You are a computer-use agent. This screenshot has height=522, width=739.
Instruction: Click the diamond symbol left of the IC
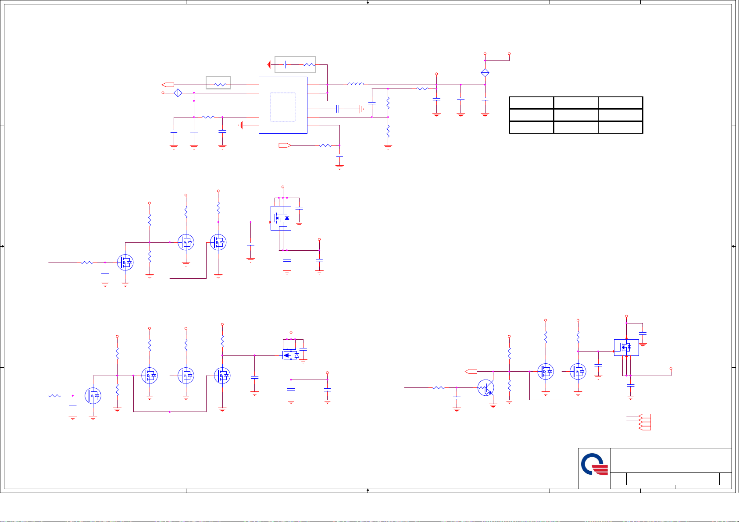pyautogui.click(x=178, y=93)
